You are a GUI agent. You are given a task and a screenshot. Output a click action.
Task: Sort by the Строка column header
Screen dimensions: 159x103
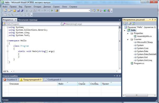click(83, 84)
